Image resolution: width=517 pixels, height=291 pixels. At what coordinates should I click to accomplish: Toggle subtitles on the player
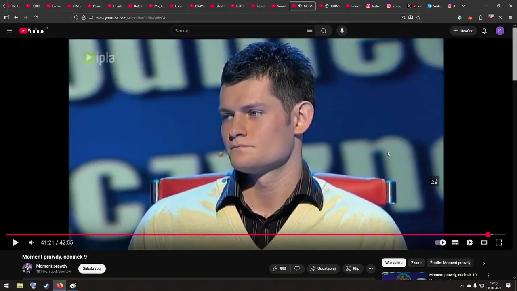pyautogui.click(x=455, y=242)
